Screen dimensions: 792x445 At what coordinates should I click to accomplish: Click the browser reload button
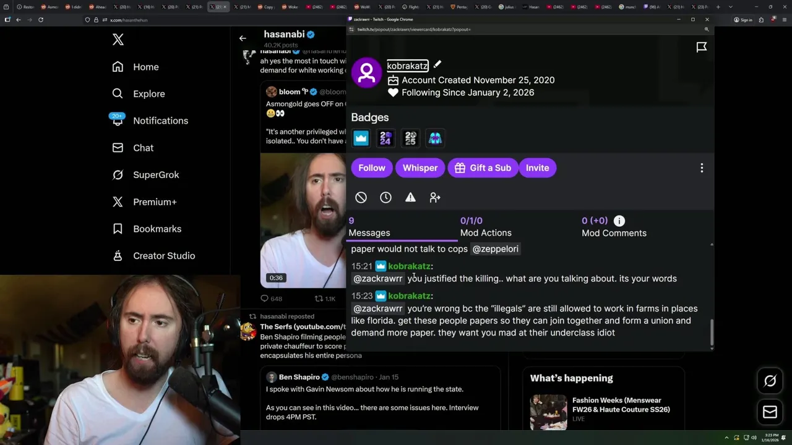point(41,20)
